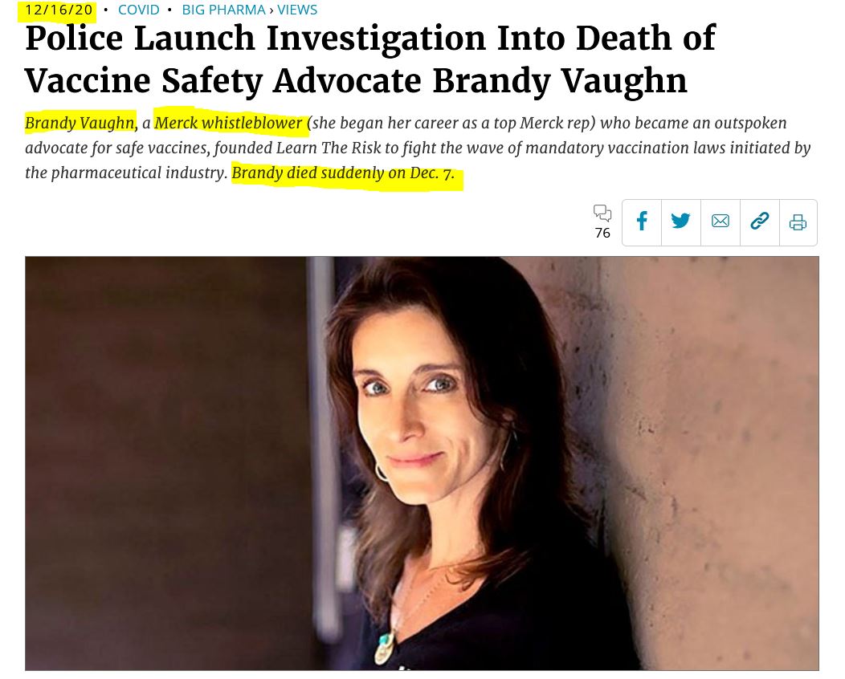Share the article via Twitter bird icon
845x679 pixels.
680,222
